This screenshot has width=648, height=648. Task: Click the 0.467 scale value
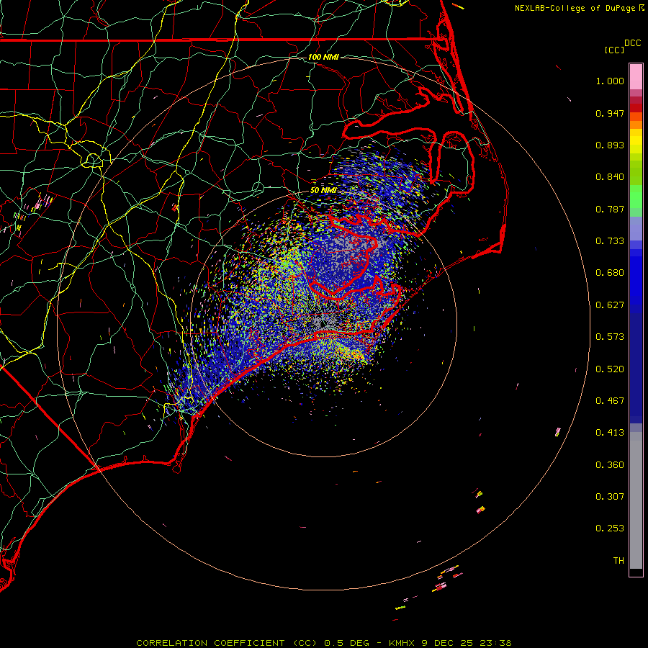coord(610,401)
